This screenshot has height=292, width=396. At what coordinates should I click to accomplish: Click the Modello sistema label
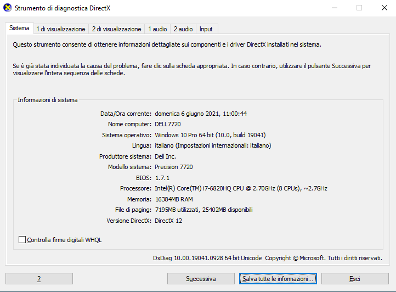(129, 167)
